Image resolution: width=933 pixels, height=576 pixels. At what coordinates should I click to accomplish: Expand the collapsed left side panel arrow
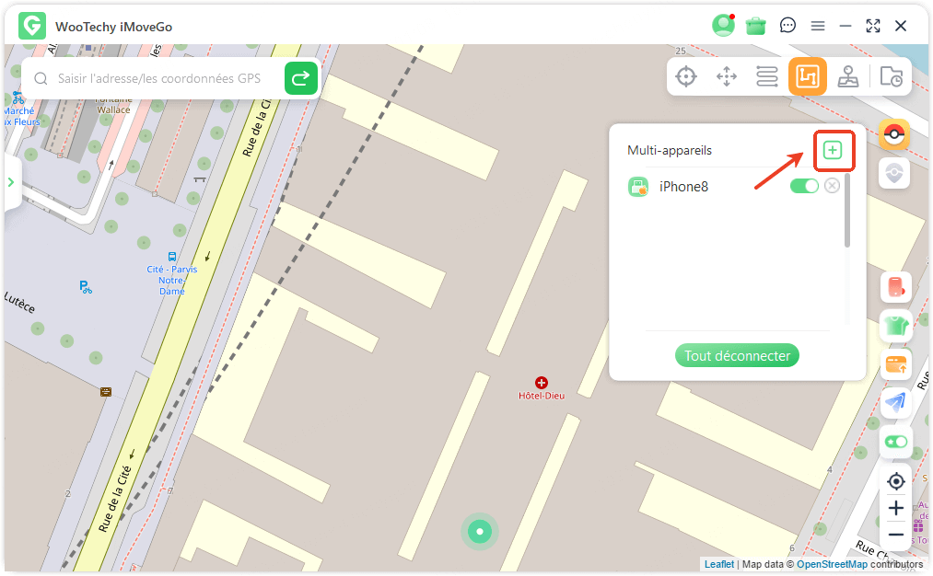click(x=11, y=182)
